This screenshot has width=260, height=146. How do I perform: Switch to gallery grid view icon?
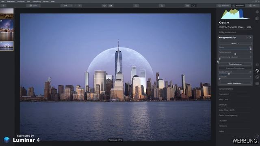187,6
